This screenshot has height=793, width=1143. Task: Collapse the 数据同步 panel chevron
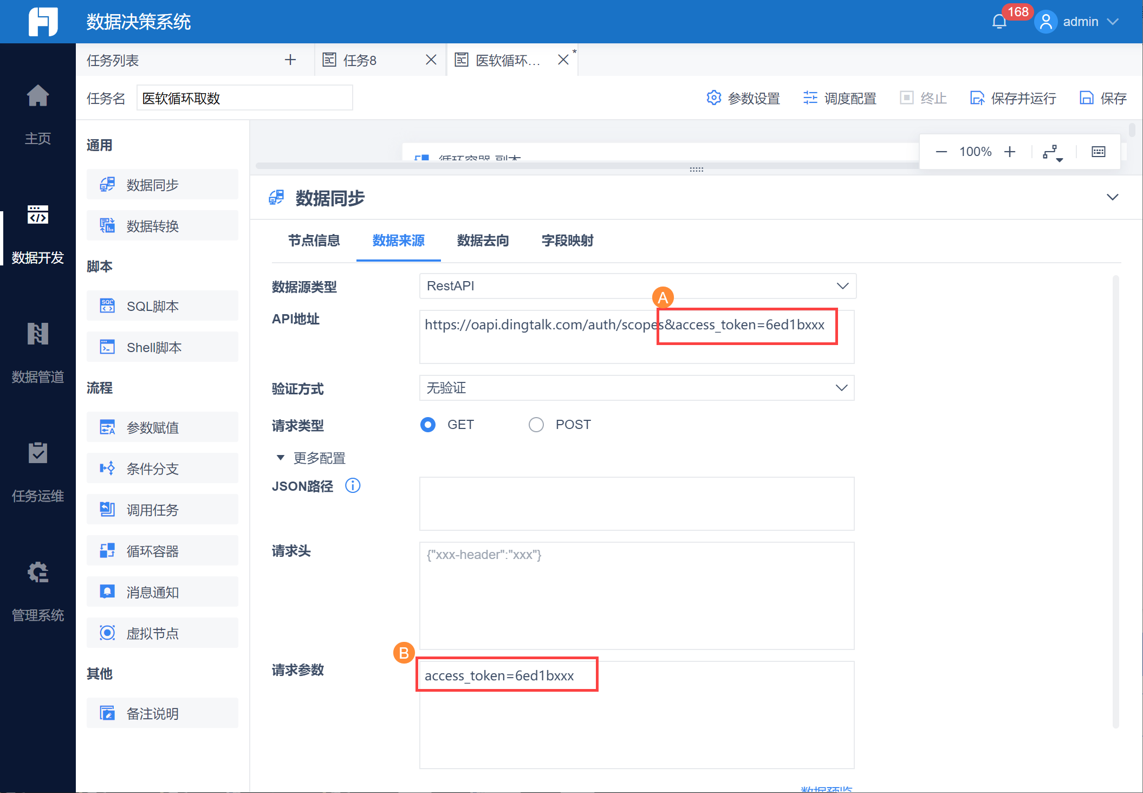(x=1112, y=197)
